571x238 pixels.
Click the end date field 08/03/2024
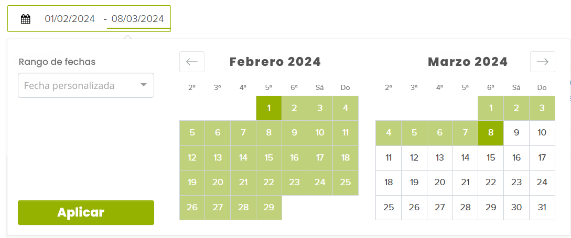coord(138,19)
